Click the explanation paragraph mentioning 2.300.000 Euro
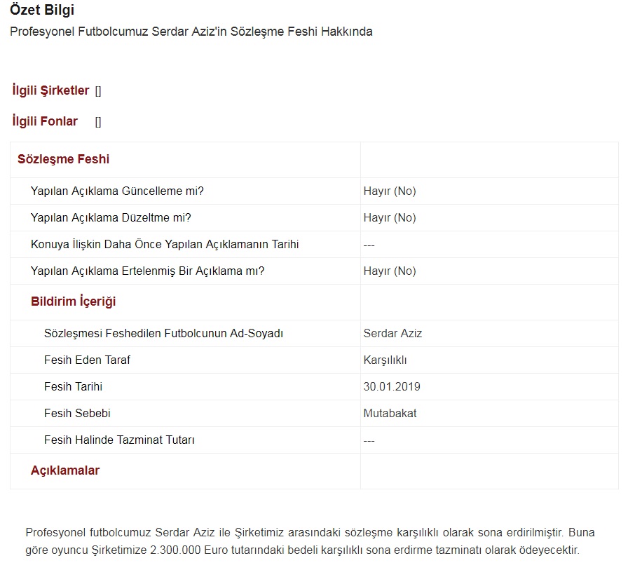Image resolution: width=628 pixels, height=570 pixels. pos(309,541)
